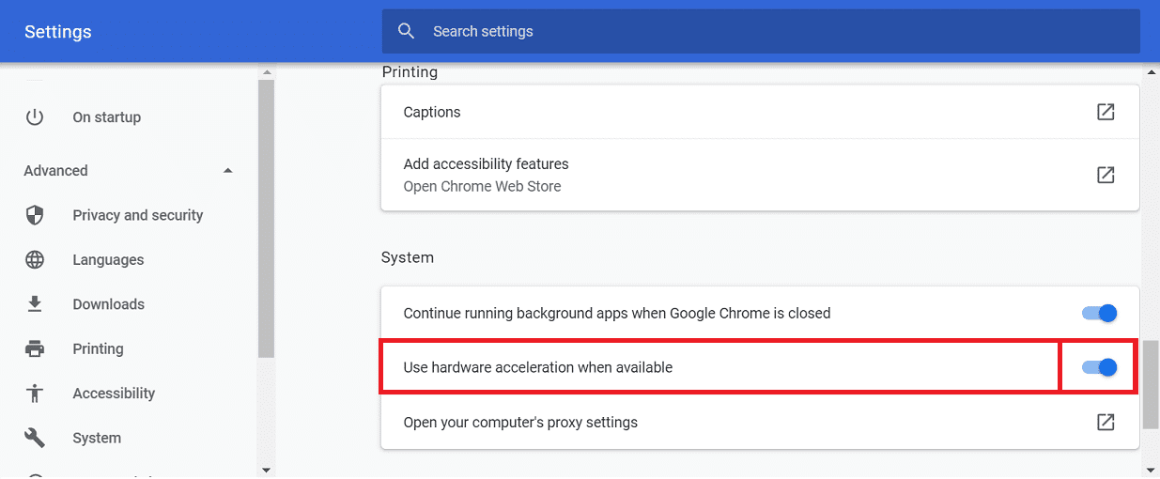The image size is (1160, 479).
Task: Focus the Search settings field
Action: point(761,31)
